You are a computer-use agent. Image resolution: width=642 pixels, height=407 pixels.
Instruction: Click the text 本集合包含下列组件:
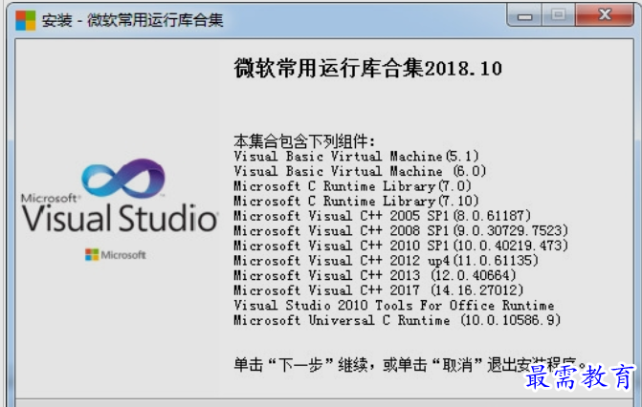[304, 141]
